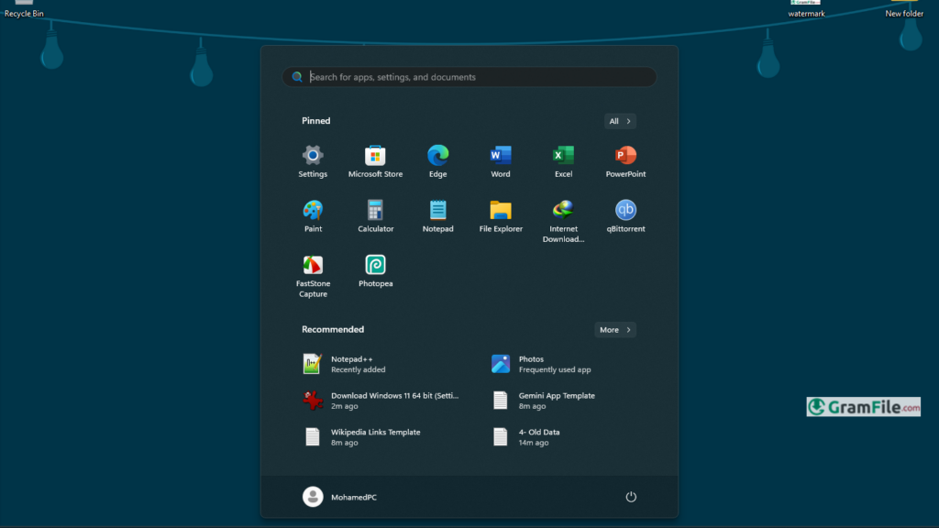Expand More recommended items
This screenshot has width=939, height=528.
[x=615, y=330]
